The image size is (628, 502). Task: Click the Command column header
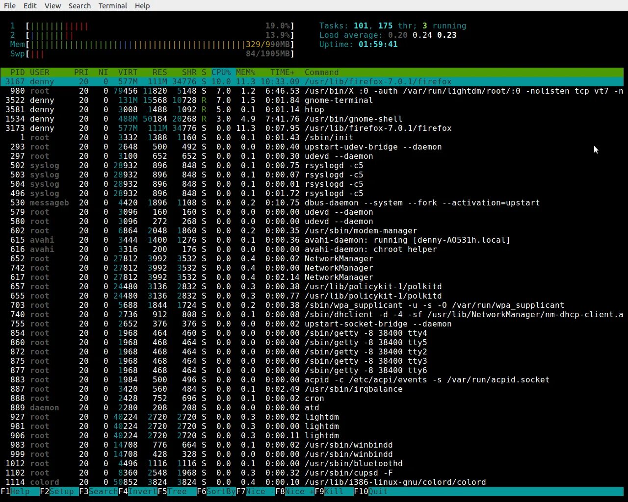point(322,72)
